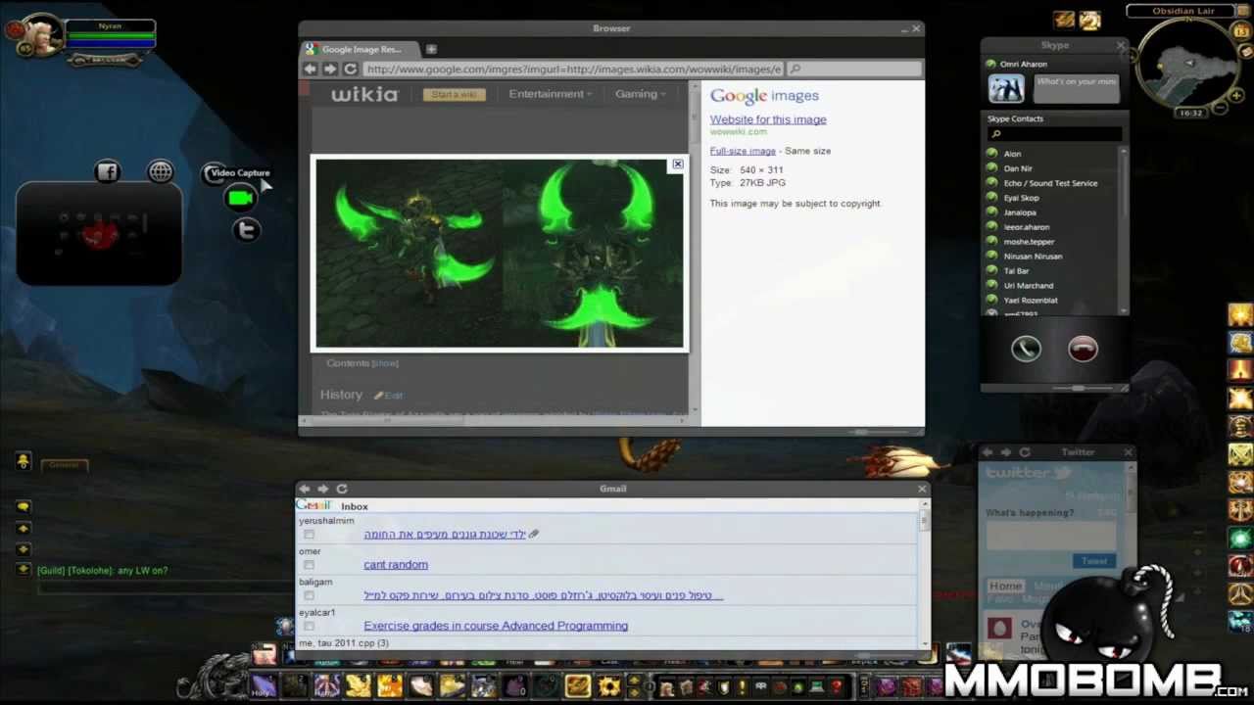Select Dan Nir in Skype contacts

coord(1018,168)
